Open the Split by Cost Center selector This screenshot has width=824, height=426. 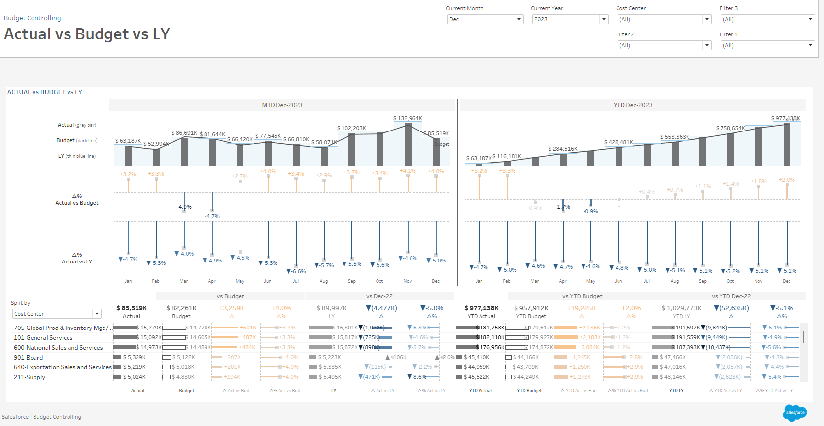click(x=57, y=314)
